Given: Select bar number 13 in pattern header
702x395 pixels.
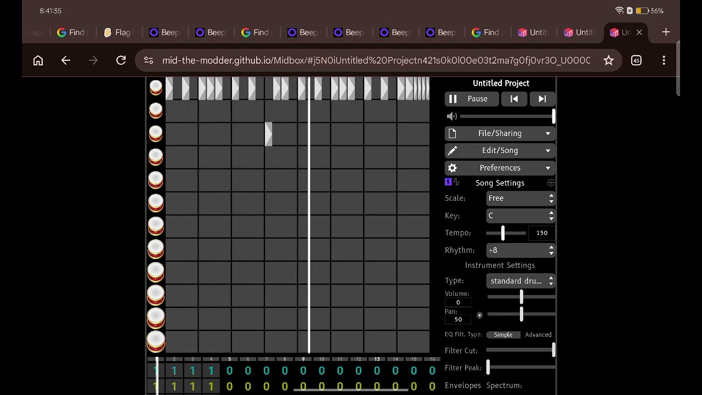Looking at the screenshot, I should click(377, 359).
